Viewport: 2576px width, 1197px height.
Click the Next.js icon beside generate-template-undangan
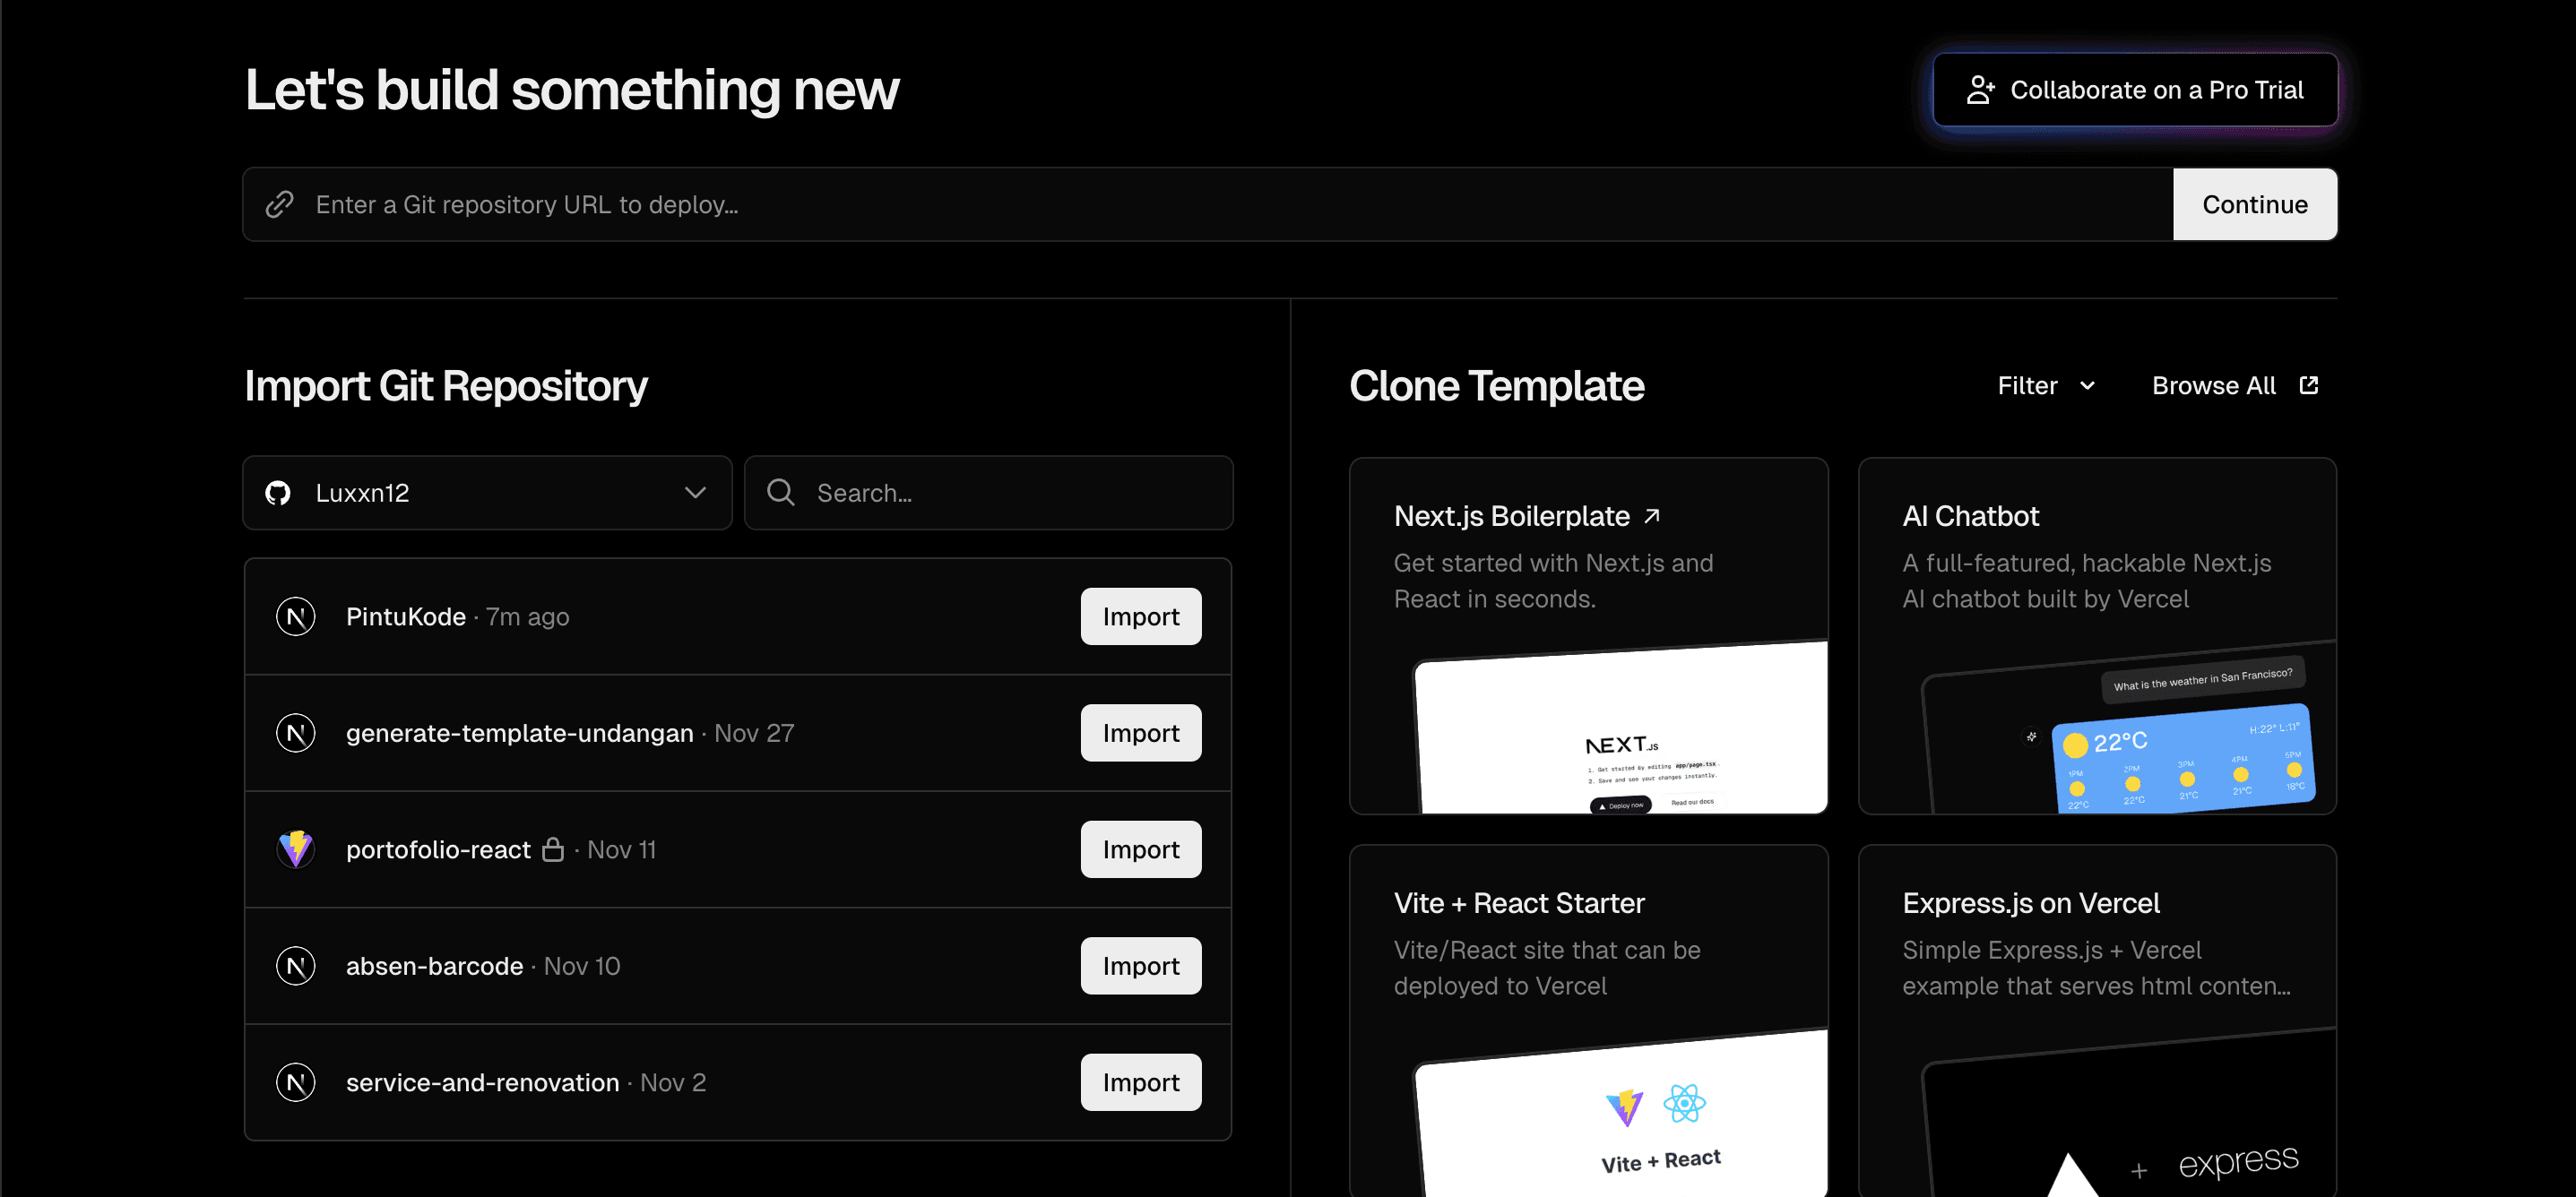pos(295,733)
